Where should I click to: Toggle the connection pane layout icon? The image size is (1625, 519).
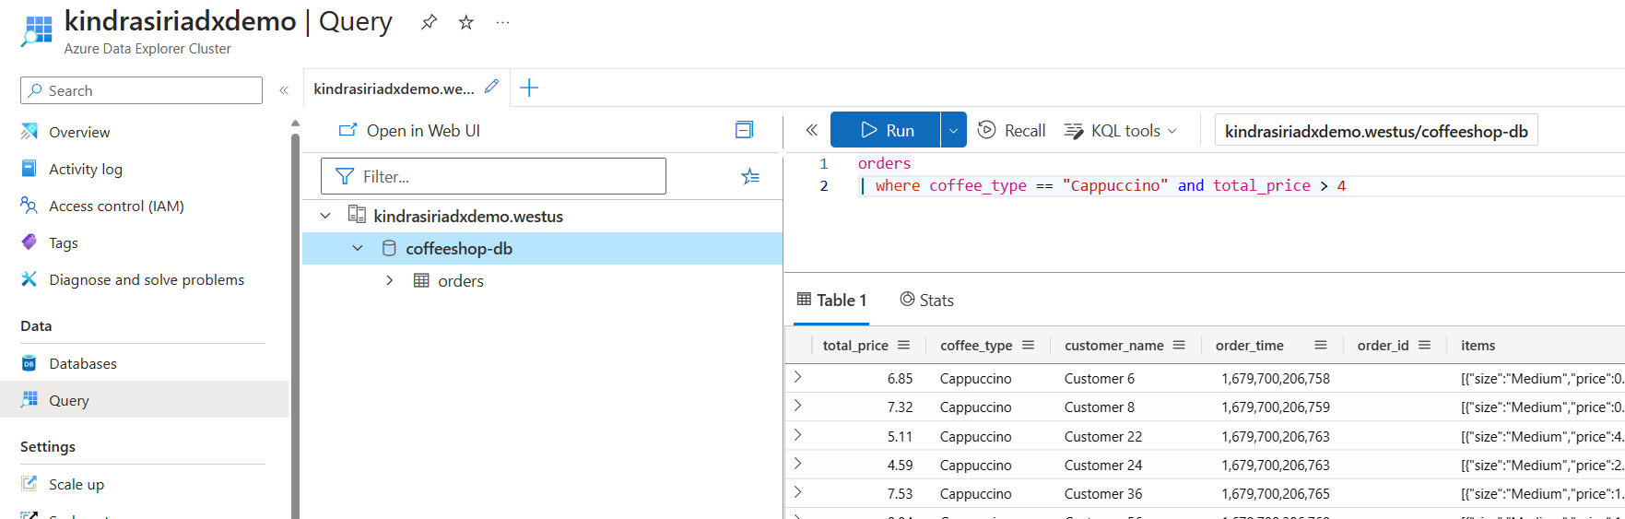click(x=744, y=130)
